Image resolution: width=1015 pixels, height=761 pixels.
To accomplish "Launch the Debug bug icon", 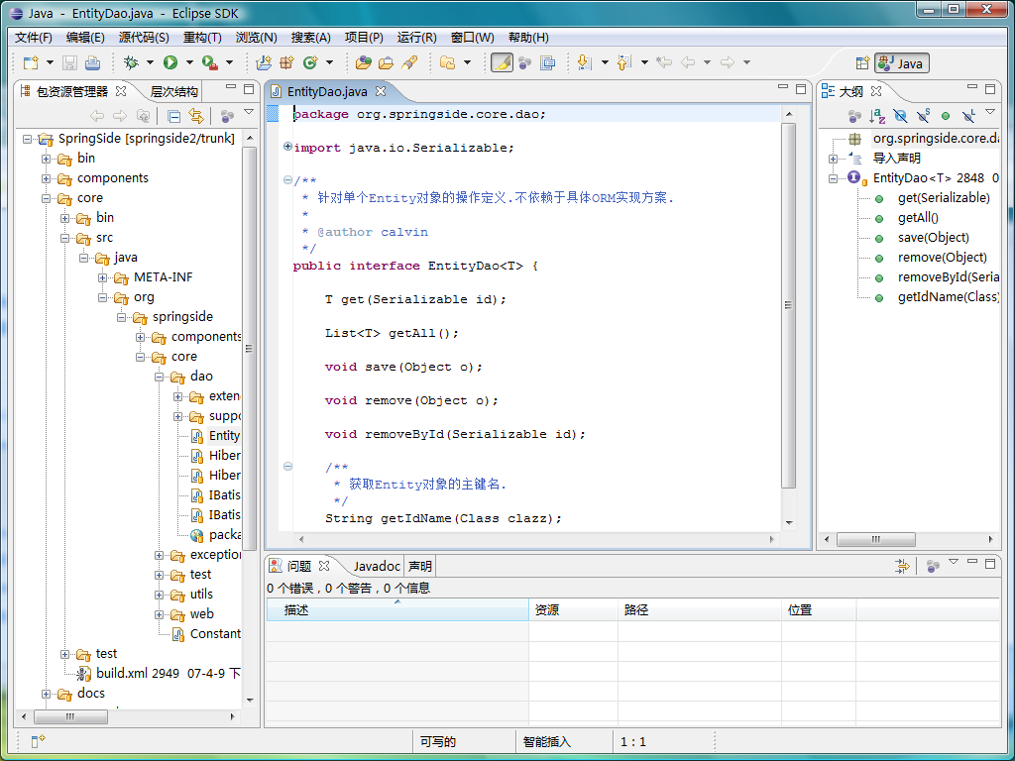I will point(132,62).
